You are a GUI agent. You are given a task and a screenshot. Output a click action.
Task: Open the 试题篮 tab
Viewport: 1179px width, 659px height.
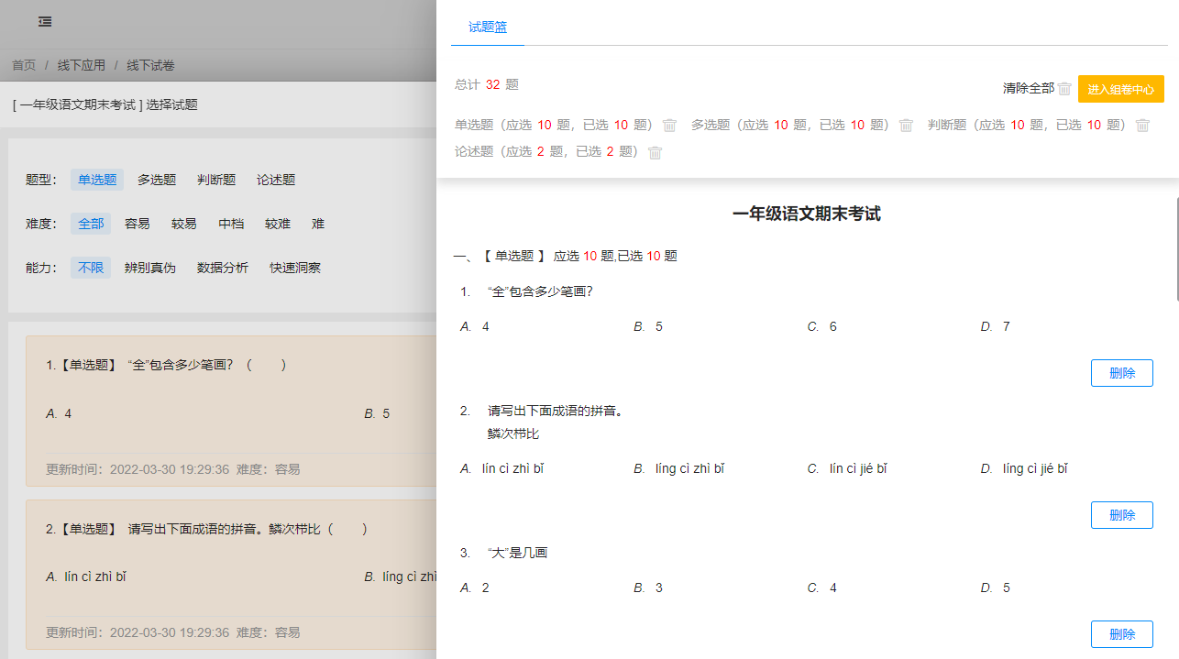[x=488, y=27]
